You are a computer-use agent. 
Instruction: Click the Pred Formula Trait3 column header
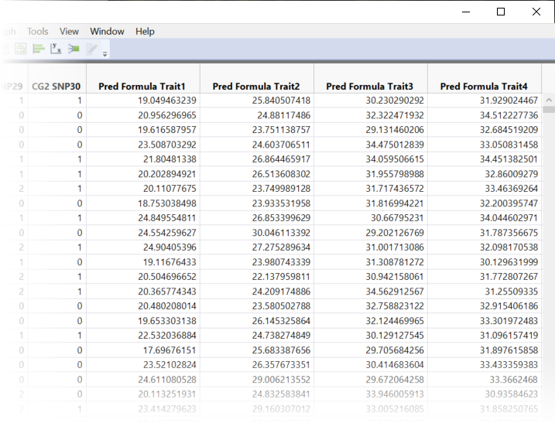pyautogui.click(x=370, y=87)
